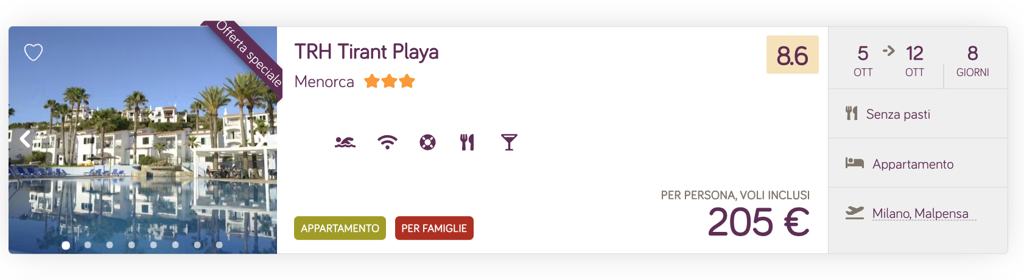
Task: Click the PER FAMIGLIE red tag
Action: 434,228
